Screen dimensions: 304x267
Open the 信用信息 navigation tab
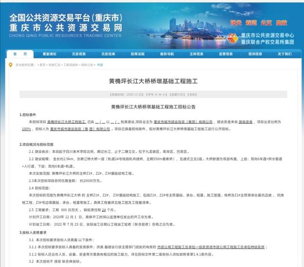click(x=255, y=54)
